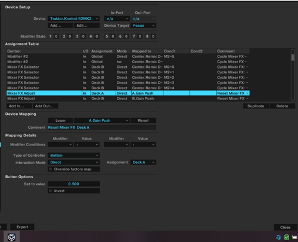Viewport: 298px width, 242px height.
Task: Open the battery tray icon
Action: pos(294,237)
